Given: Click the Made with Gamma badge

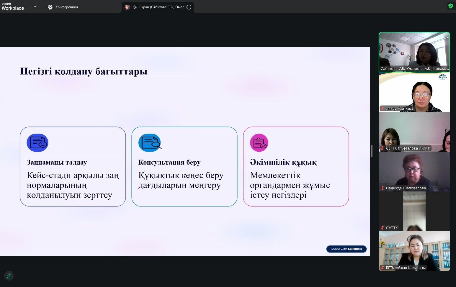Looking at the screenshot, I should pos(346,249).
